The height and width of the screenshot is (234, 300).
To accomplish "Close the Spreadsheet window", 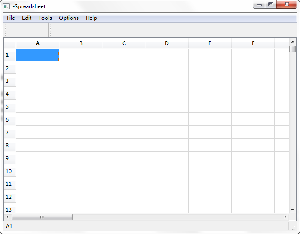I will [287, 5].
